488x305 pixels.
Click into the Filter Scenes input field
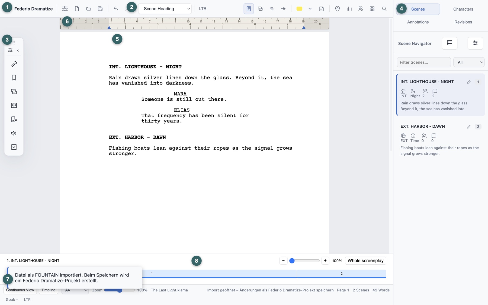coord(424,62)
